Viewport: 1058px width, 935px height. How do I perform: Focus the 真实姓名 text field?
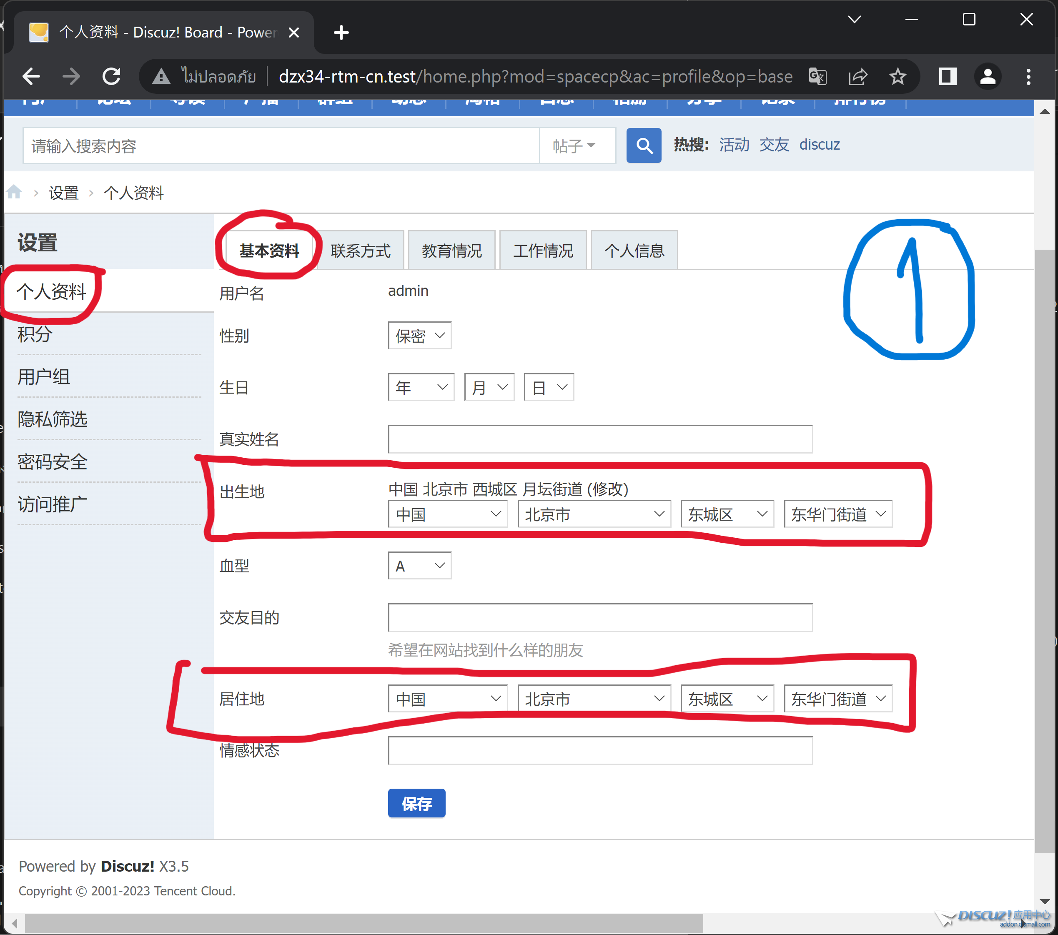(600, 439)
